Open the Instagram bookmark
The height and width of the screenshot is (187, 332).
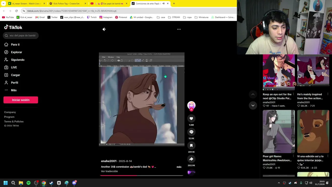[x=106, y=17]
